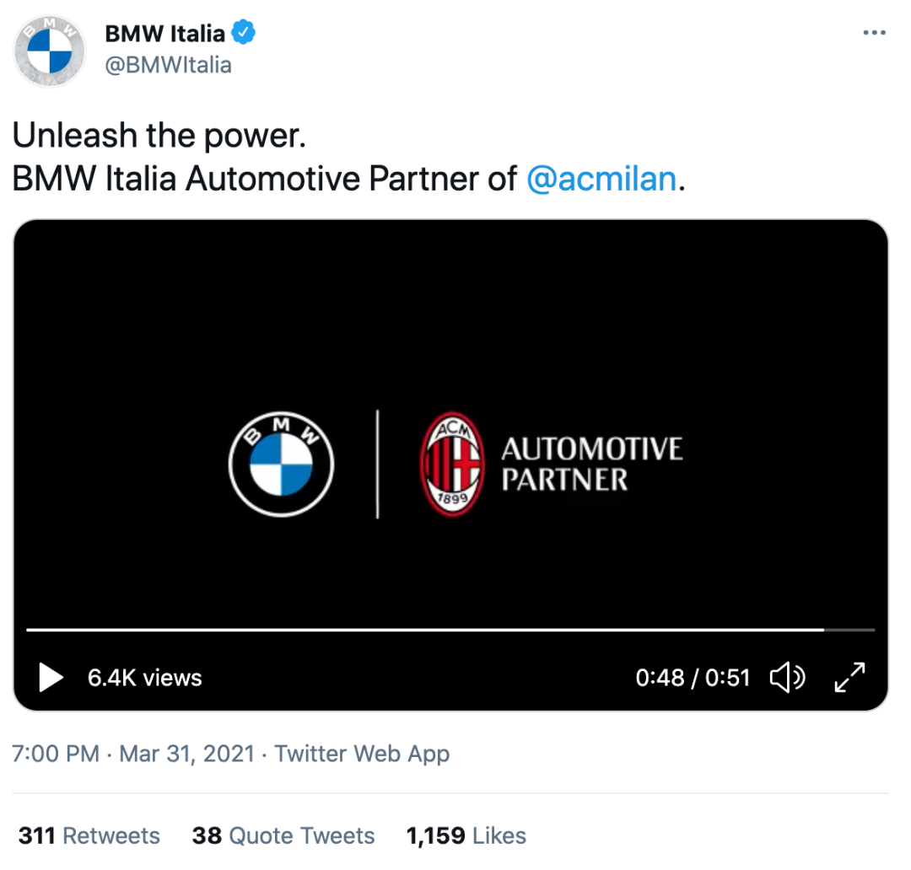Play the video with play button
This screenshot has height=870, width=911.
pyautogui.click(x=51, y=677)
